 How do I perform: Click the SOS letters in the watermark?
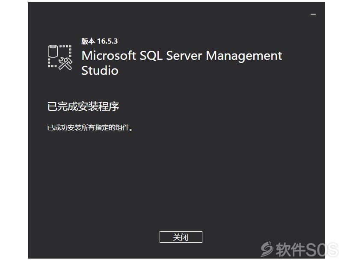click(322, 250)
